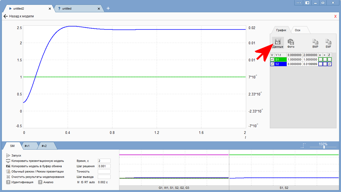This screenshot has width=341, height=192.
Task: Click the t-axis maximum value 2.0000000 cell
Action: [x=310, y=55]
